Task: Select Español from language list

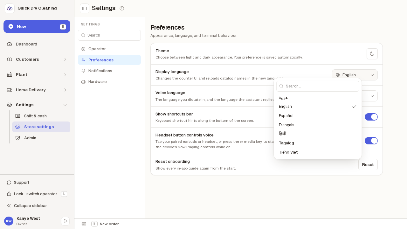Action: pyautogui.click(x=318, y=116)
